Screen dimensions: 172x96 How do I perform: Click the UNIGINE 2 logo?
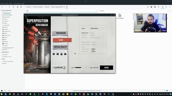coord(59,68)
